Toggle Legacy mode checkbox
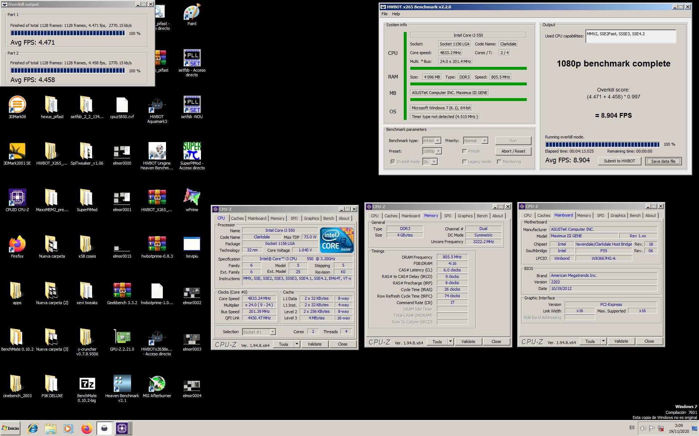Viewport: 699px width, 436px height. [x=465, y=162]
